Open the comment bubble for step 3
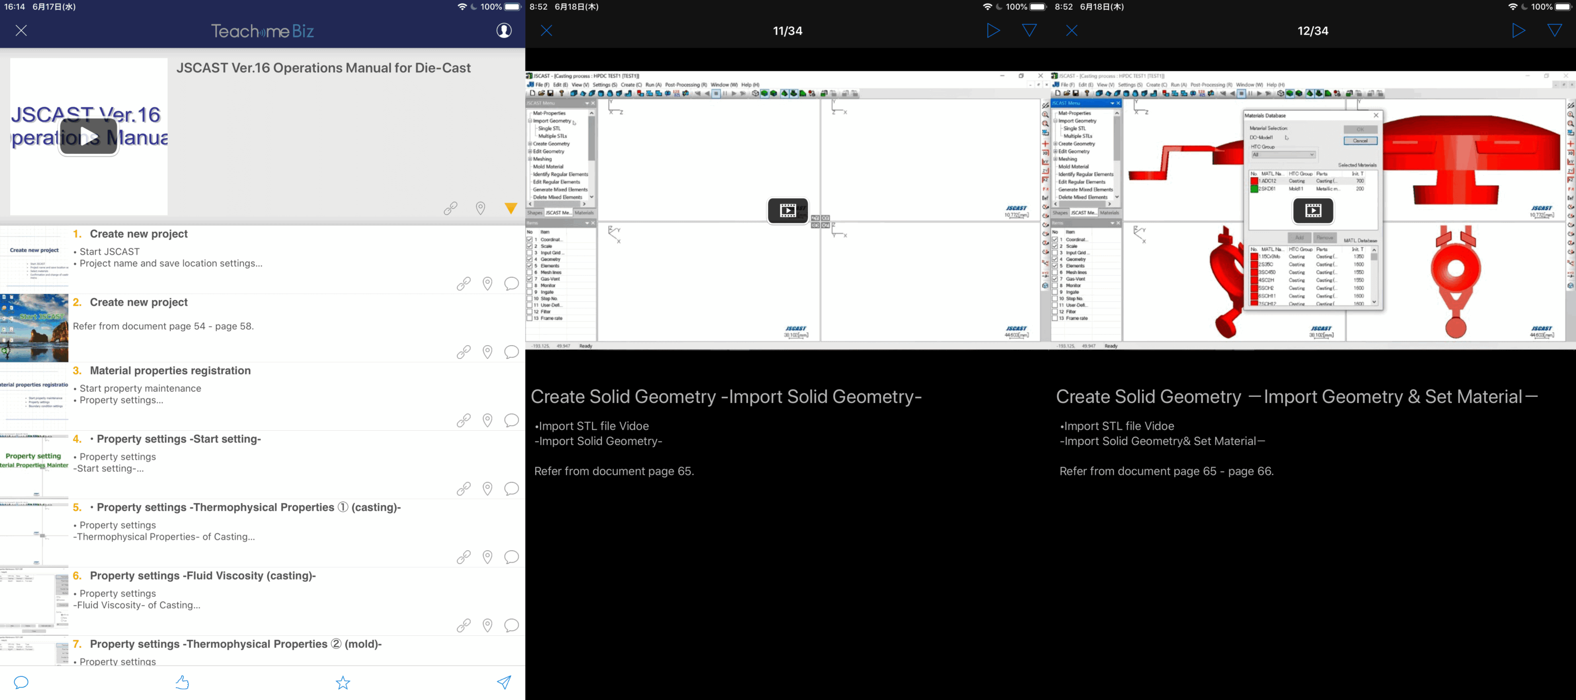 (x=511, y=421)
